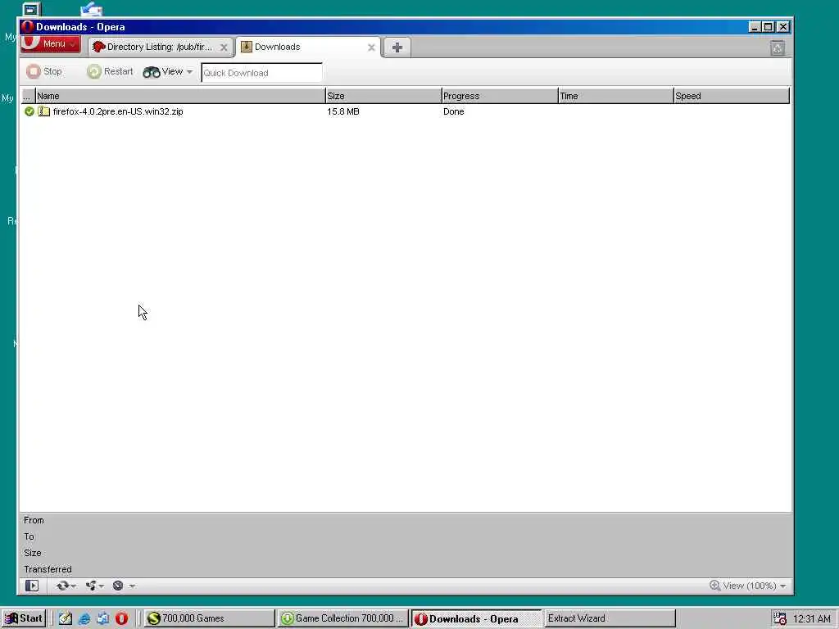Open the View (100%) zoom dropdown
The image size is (839, 629).
(748, 586)
